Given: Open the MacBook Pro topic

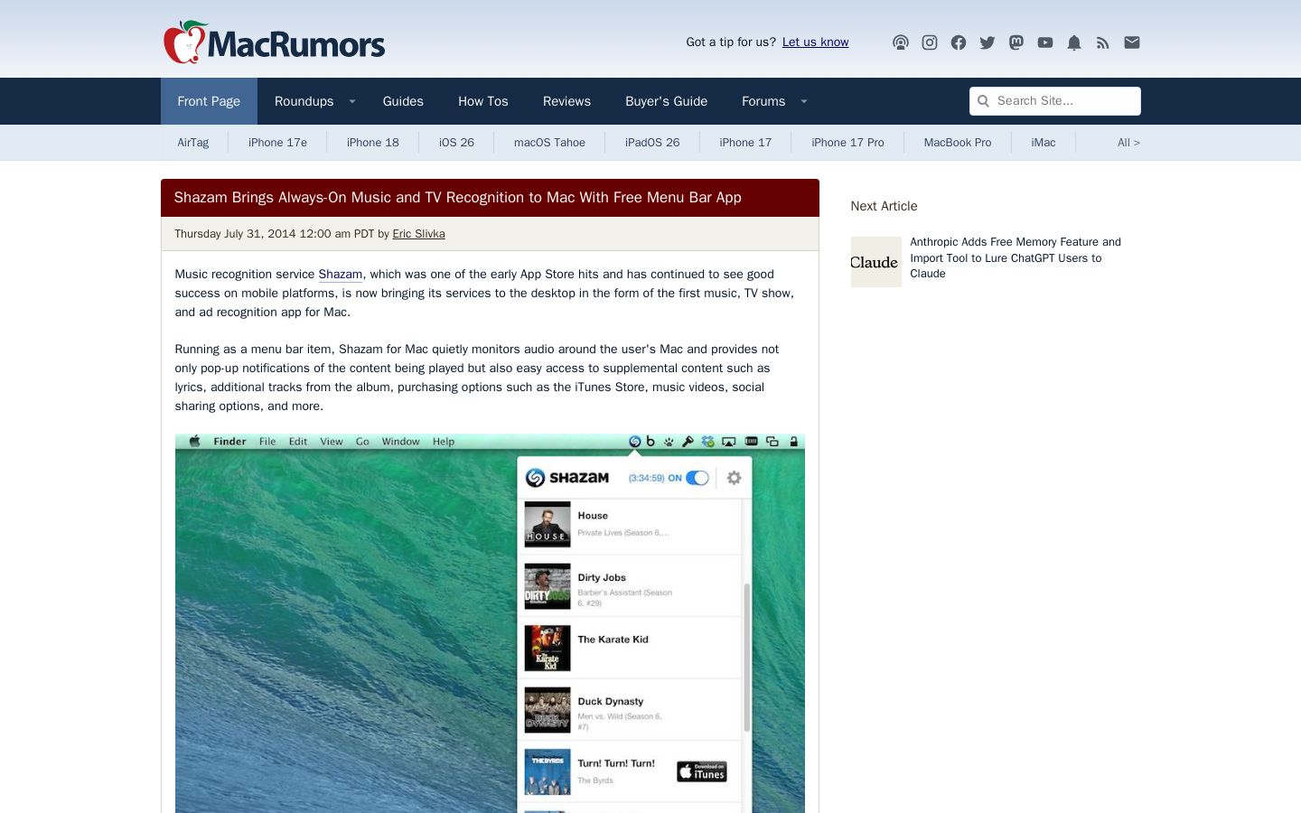Looking at the screenshot, I should 958,143.
